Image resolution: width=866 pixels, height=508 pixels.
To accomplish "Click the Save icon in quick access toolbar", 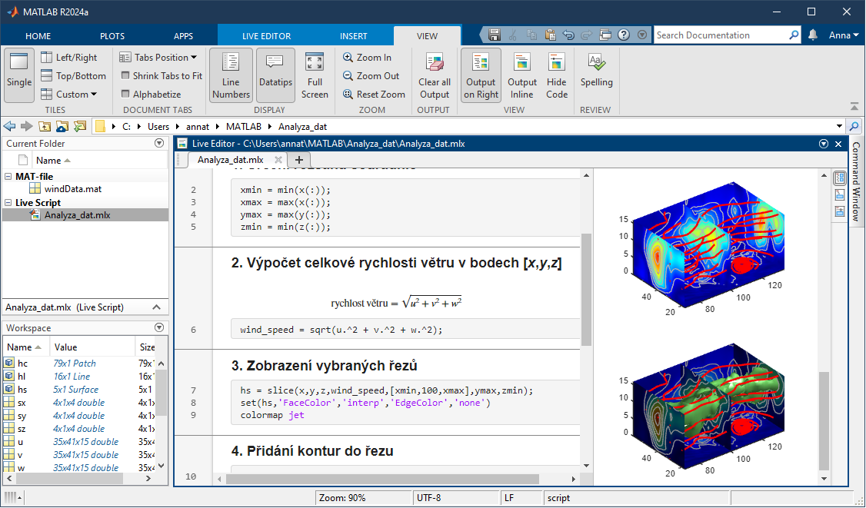I will pyautogui.click(x=495, y=35).
